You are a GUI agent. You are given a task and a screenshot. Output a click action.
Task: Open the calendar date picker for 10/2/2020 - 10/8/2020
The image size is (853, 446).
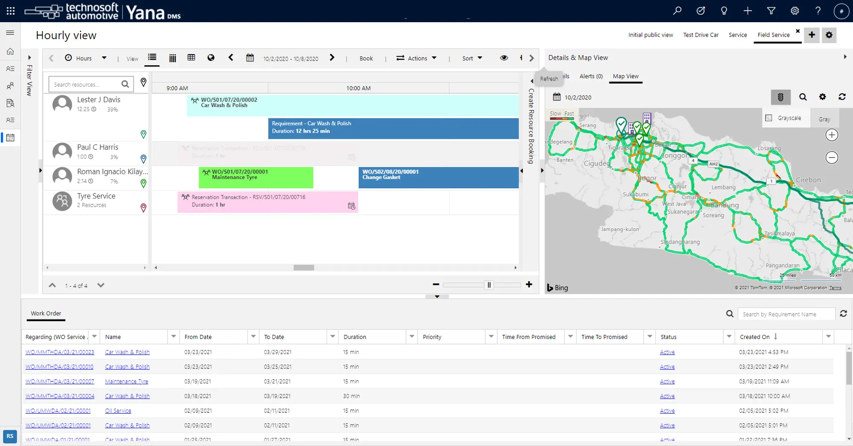(x=250, y=58)
